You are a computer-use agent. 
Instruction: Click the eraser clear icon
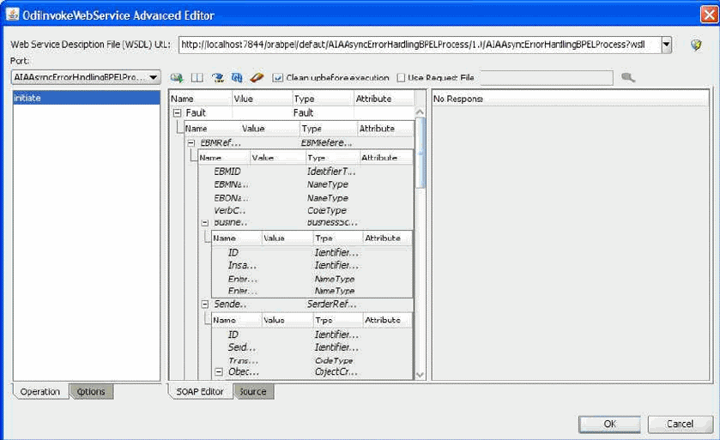[x=257, y=78]
